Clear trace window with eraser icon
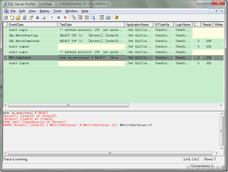Viewport: 228px width, 172px height. (44, 18)
